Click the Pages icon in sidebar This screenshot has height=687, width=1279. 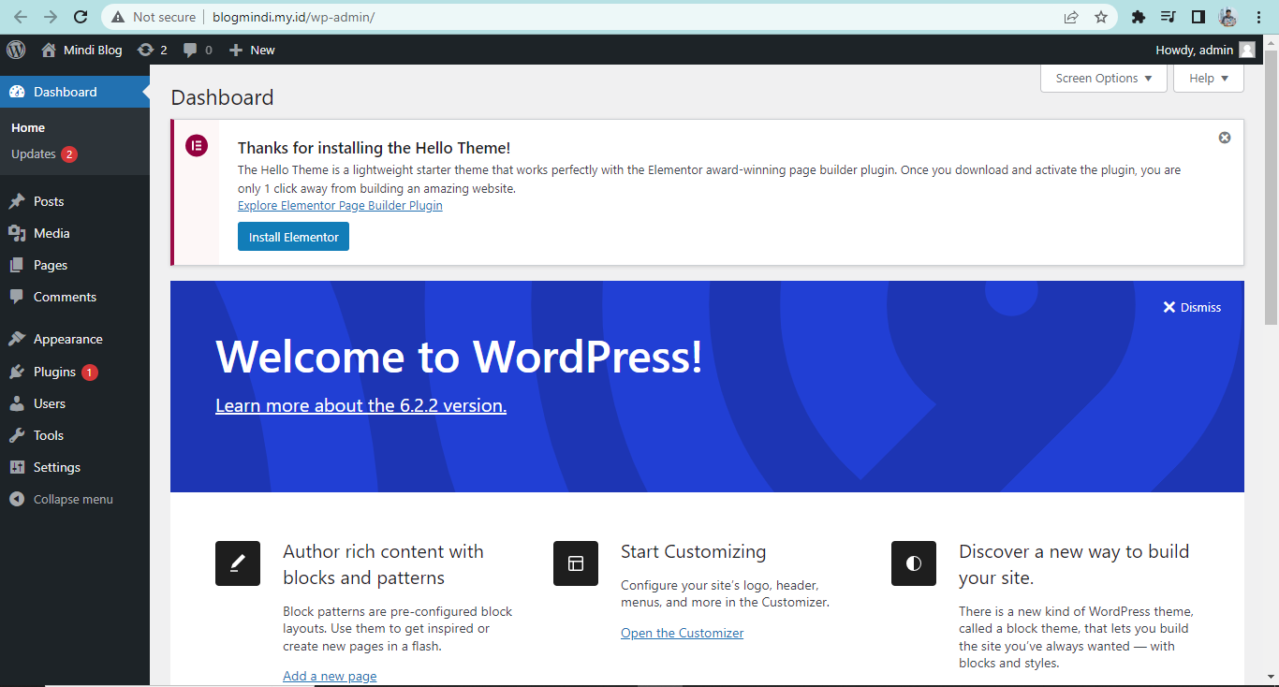pyautogui.click(x=15, y=264)
